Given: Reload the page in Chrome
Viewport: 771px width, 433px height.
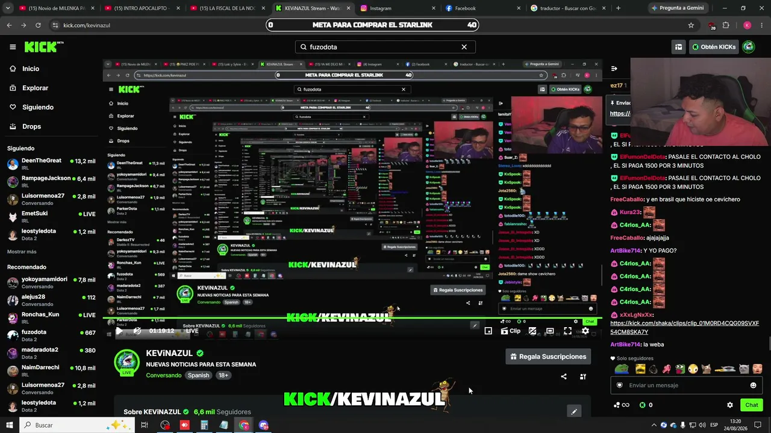Looking at the screenshot, I should click(x=38, y=25).
